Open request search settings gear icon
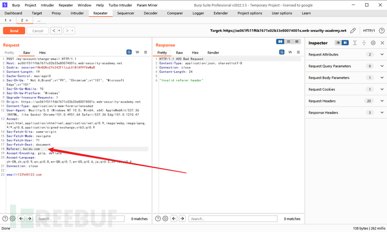Screen dimensions: 387x232 coord(12,219)
